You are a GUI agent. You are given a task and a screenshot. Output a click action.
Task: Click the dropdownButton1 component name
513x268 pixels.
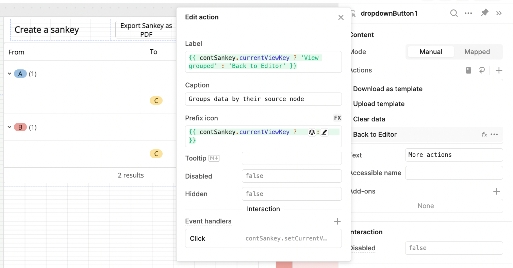(x=389, y=13)
